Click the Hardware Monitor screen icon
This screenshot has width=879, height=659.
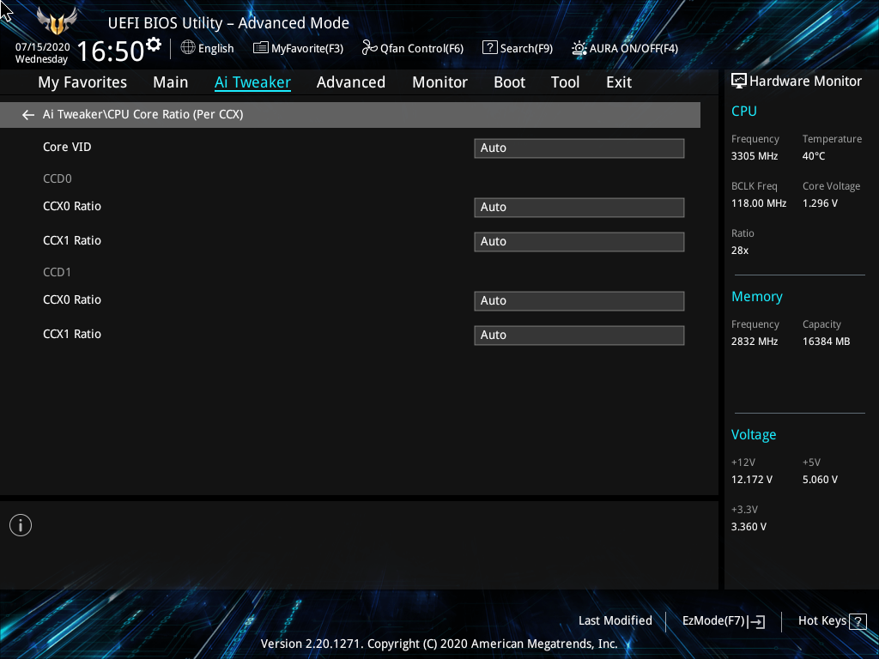(x=739, y=82)
